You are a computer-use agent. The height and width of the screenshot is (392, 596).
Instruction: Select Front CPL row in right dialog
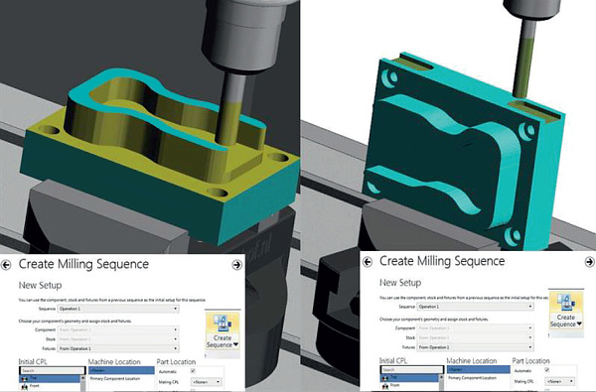point(409,385)
